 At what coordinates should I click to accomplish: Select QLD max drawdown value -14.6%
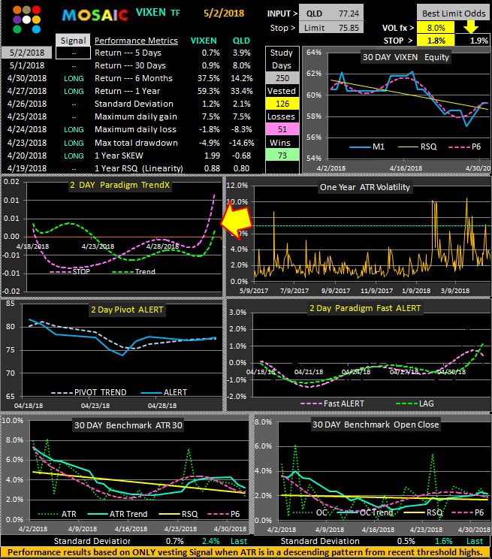(241, 143)
